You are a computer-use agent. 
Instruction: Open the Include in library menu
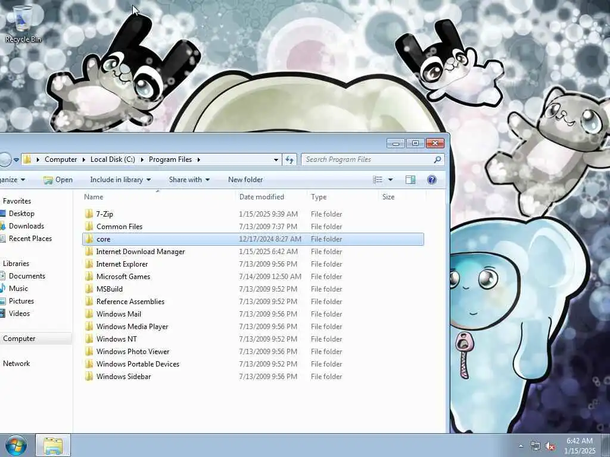pyautogui.click(x=120, y=180)
